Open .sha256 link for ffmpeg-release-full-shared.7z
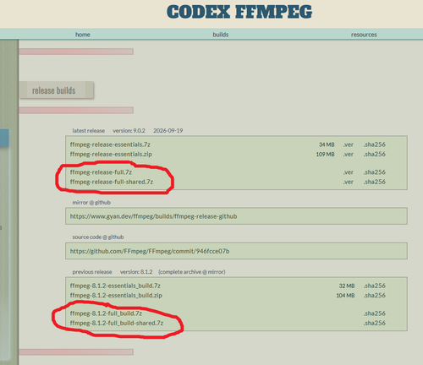 375,182
